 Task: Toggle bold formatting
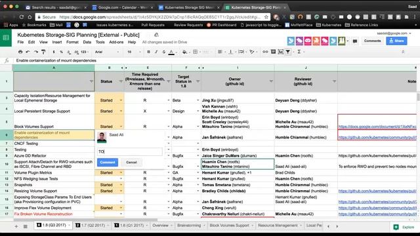point(148,52)
